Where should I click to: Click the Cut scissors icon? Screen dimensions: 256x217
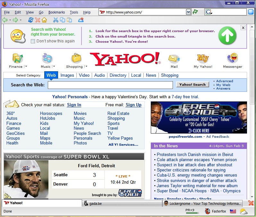point(55,20)
